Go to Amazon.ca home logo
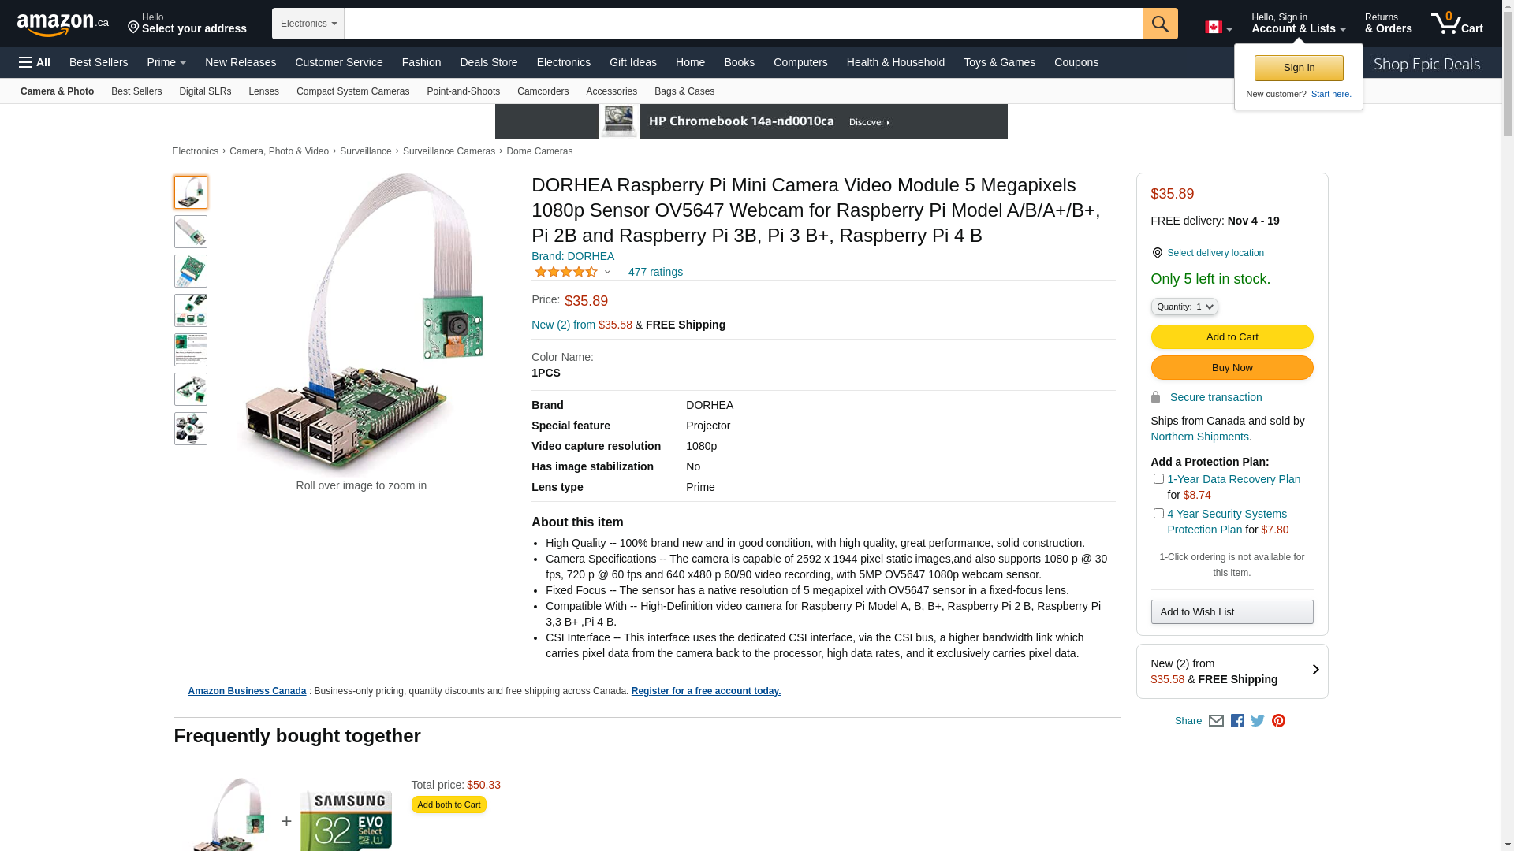 (x=63, y=24)
